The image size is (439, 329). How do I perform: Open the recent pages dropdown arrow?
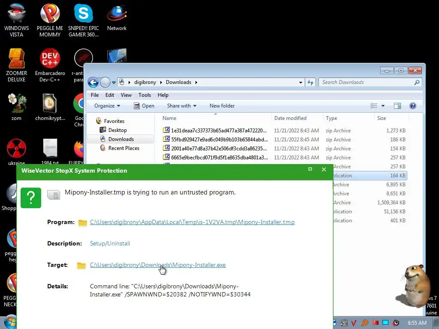(114, 83)
